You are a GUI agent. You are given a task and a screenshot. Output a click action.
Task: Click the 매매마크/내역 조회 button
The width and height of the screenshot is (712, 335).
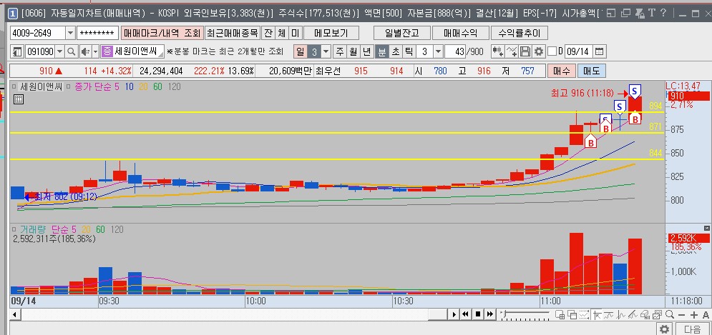point(162,33)
